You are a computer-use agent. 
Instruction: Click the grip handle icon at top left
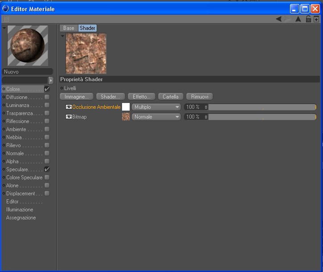[6, 19]
